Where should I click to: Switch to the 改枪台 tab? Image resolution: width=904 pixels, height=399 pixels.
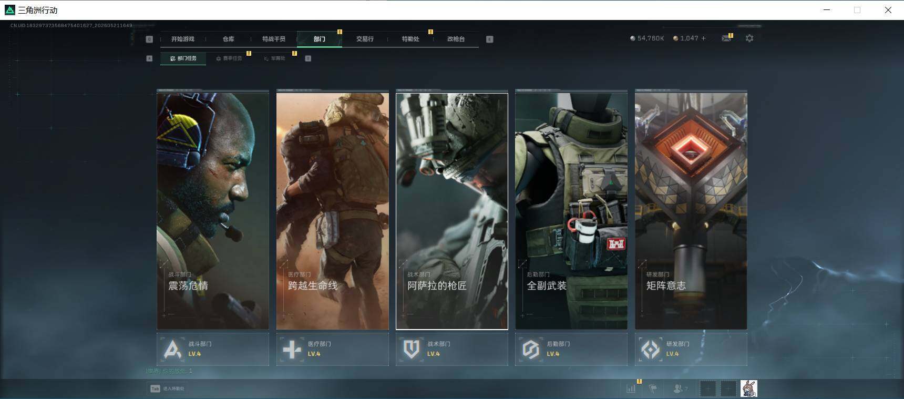(x=456, y=39)
